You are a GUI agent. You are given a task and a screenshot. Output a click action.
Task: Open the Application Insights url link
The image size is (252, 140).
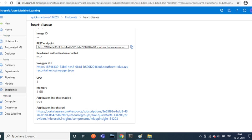tap(82, 115)
